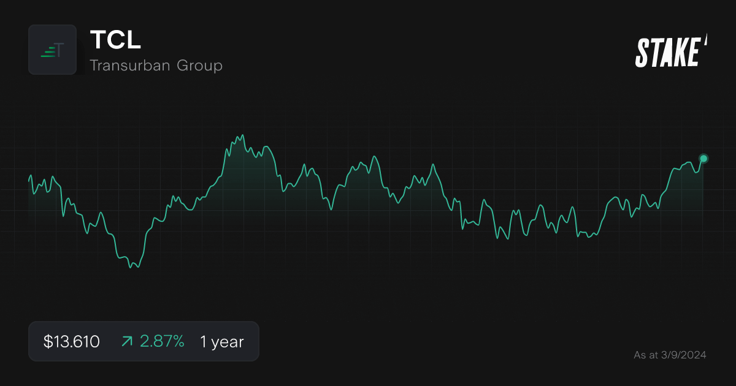This screenshot has width=736, height=386.
Task: Click the rounded logo tile background
Action: coord(52,49)
